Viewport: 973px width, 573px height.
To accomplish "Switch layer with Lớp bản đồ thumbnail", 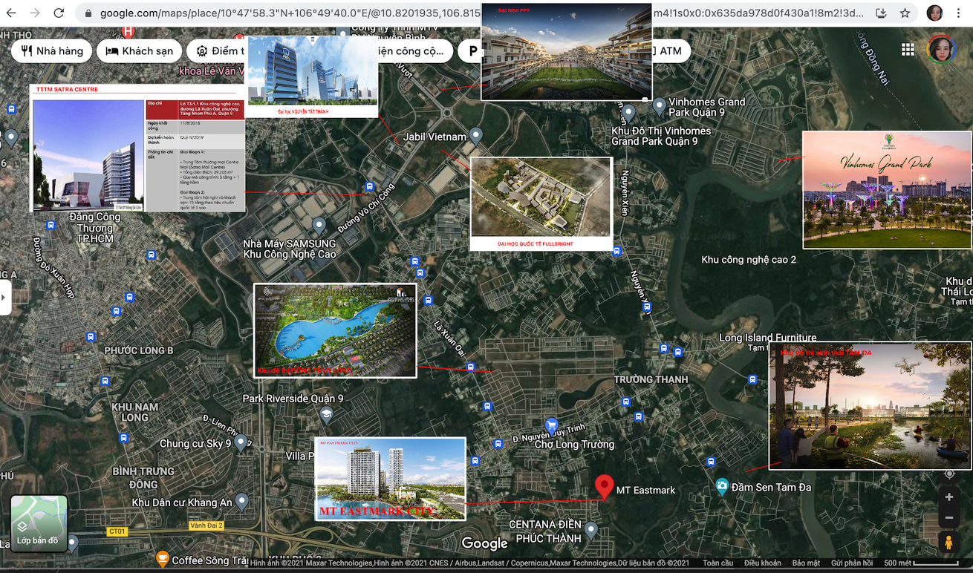I will (x=39, y=524).
